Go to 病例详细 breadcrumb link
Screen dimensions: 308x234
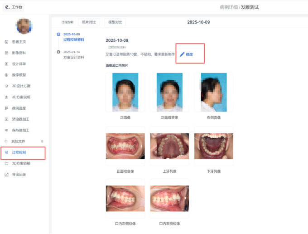pyautogui.click(x=229, y=7)
